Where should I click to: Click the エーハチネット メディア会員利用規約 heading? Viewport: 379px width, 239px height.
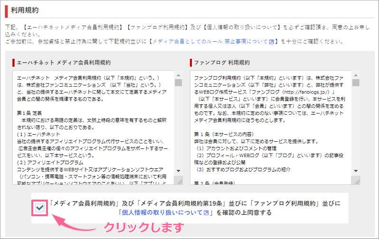click(x=64, y=63)
